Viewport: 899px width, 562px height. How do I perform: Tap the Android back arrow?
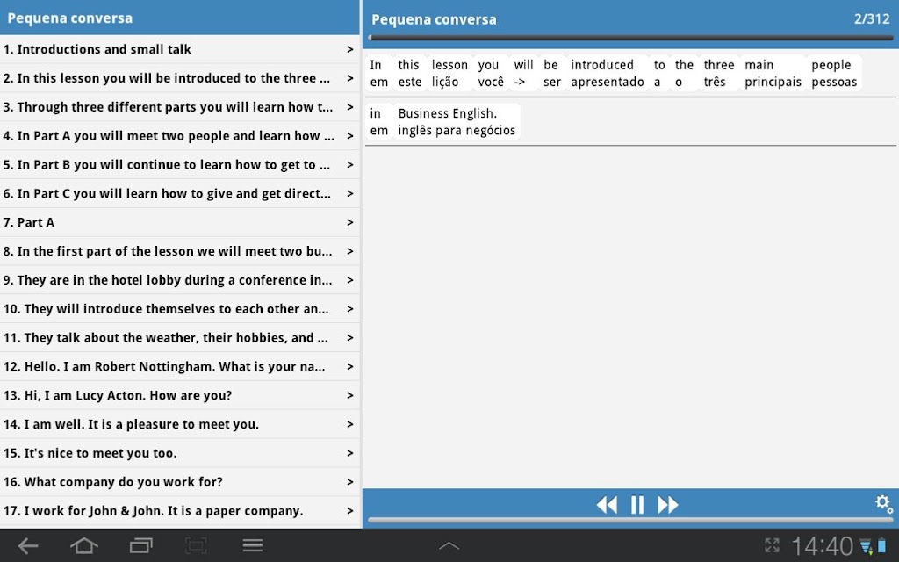tap(27, 546)
